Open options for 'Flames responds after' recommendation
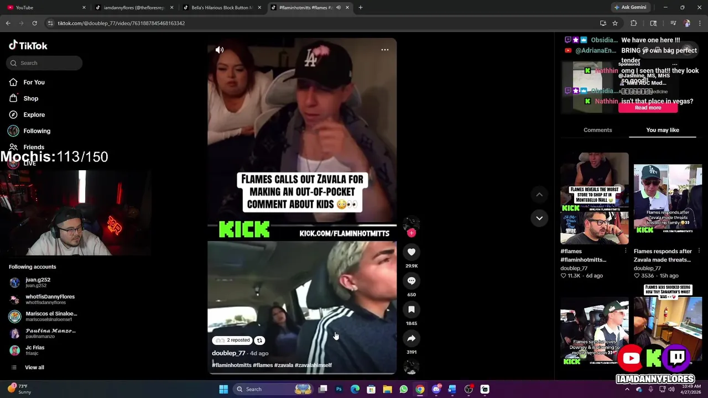 699,252
